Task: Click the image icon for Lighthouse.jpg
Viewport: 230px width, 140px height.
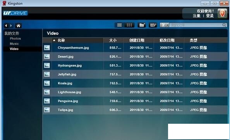Action: tap(47, 92)
